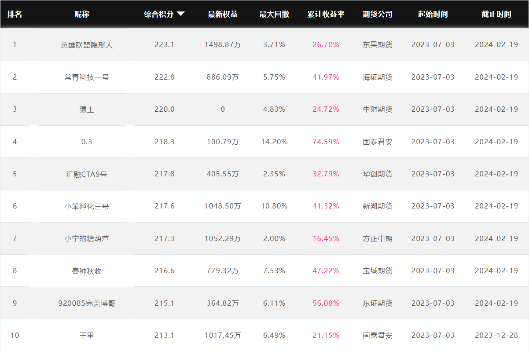This screenshot has height=351, width=529.
Task: Click the 综合积分 header text
Action: pos(159,14)
